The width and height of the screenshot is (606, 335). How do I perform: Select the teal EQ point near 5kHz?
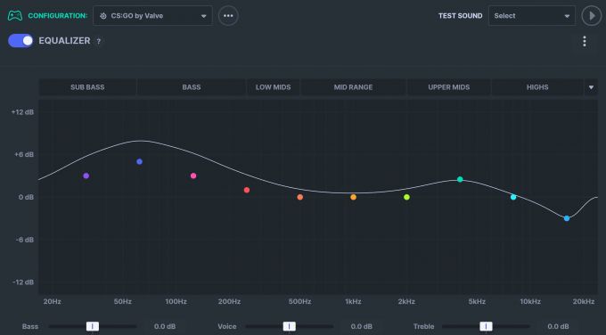pos(460,179)
